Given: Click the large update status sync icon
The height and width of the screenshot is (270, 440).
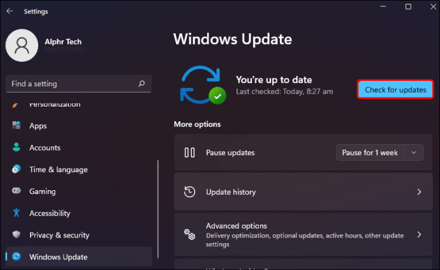Looking at the screenshot, I should point(203,85).
